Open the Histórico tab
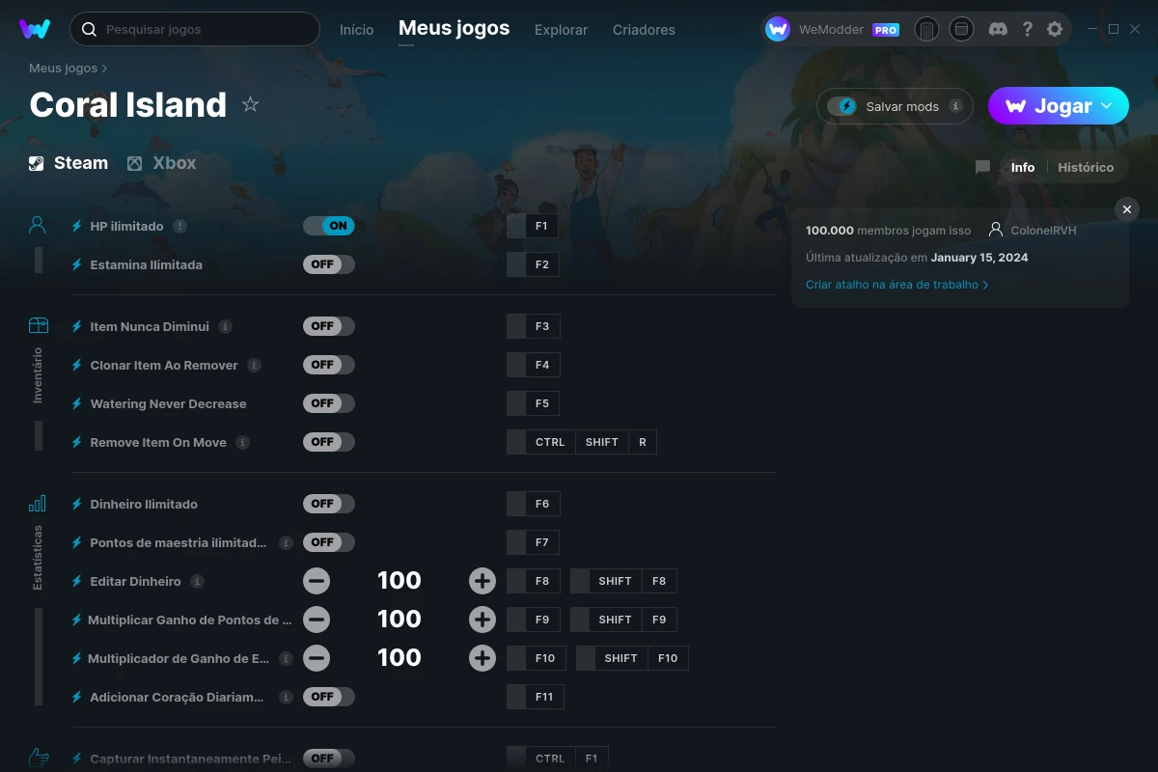 (x=1086, y=167)
